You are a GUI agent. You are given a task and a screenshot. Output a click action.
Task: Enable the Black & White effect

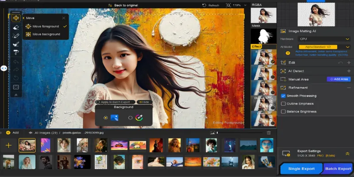(x=273, y=108)
